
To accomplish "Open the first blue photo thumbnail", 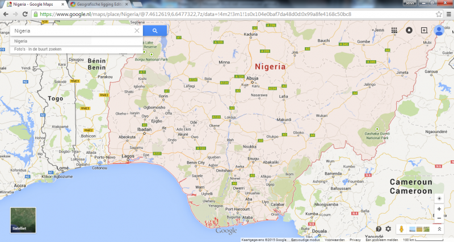I will [x=413, y=230].
